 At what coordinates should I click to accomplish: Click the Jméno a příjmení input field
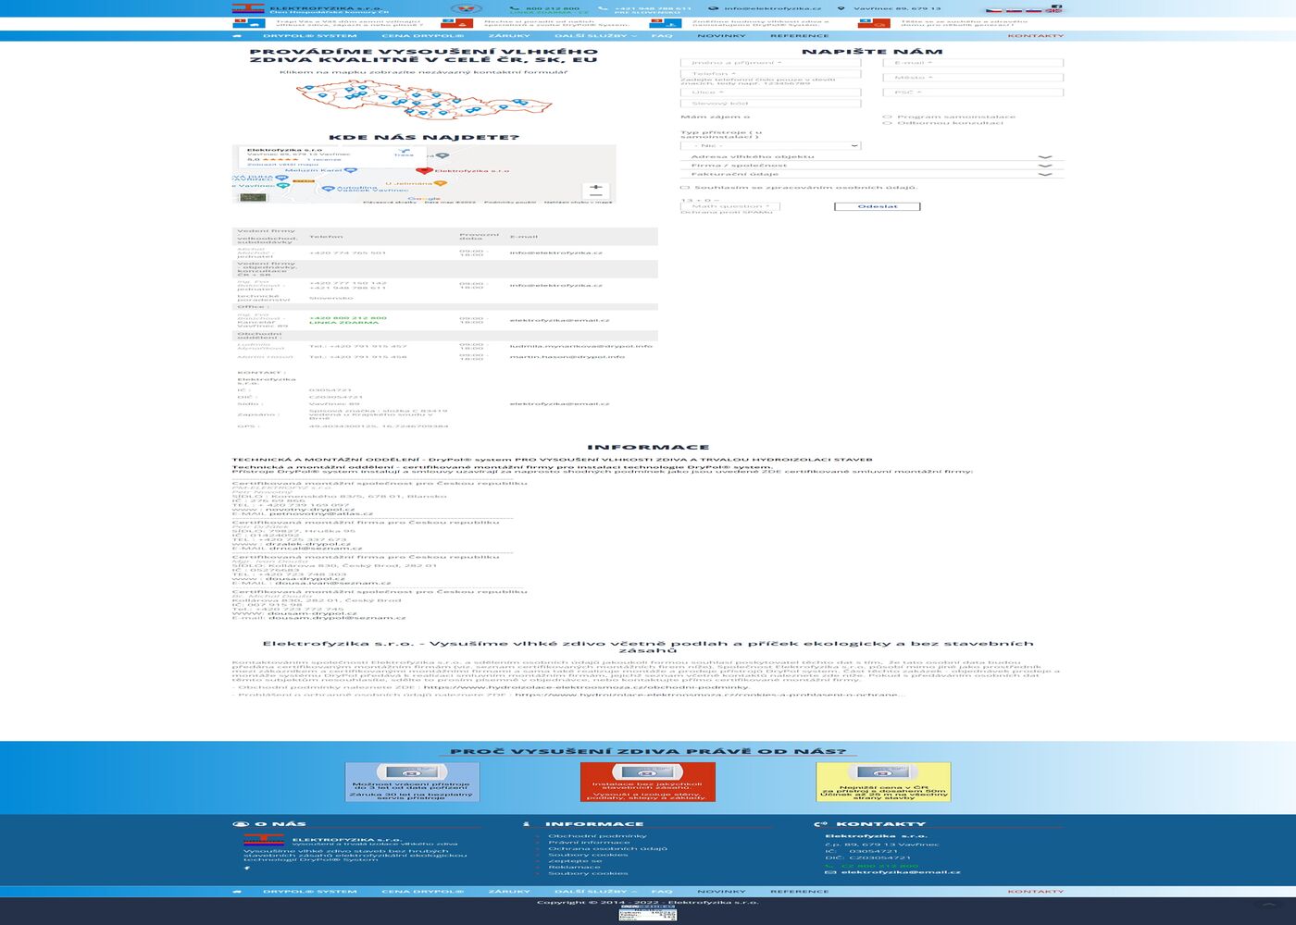click(771, 63)
